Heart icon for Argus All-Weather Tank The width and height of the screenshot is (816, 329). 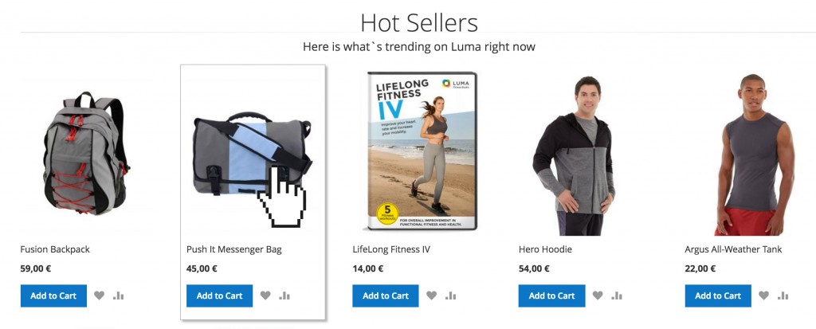(763, 296)
